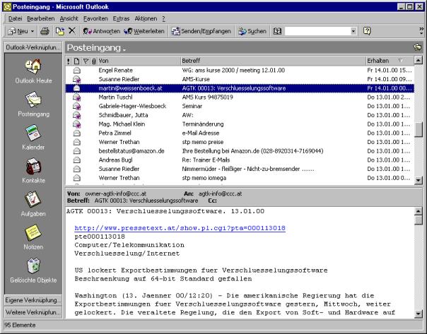The height and width of the screenshot is (334, 427).
Task: Expand the toolbar overflow chevron
Action: [x=421, y=31]
